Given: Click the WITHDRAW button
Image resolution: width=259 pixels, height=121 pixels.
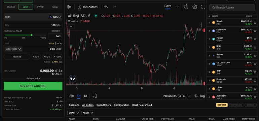Looking at the screenshot, I should [x=236, y=105].
